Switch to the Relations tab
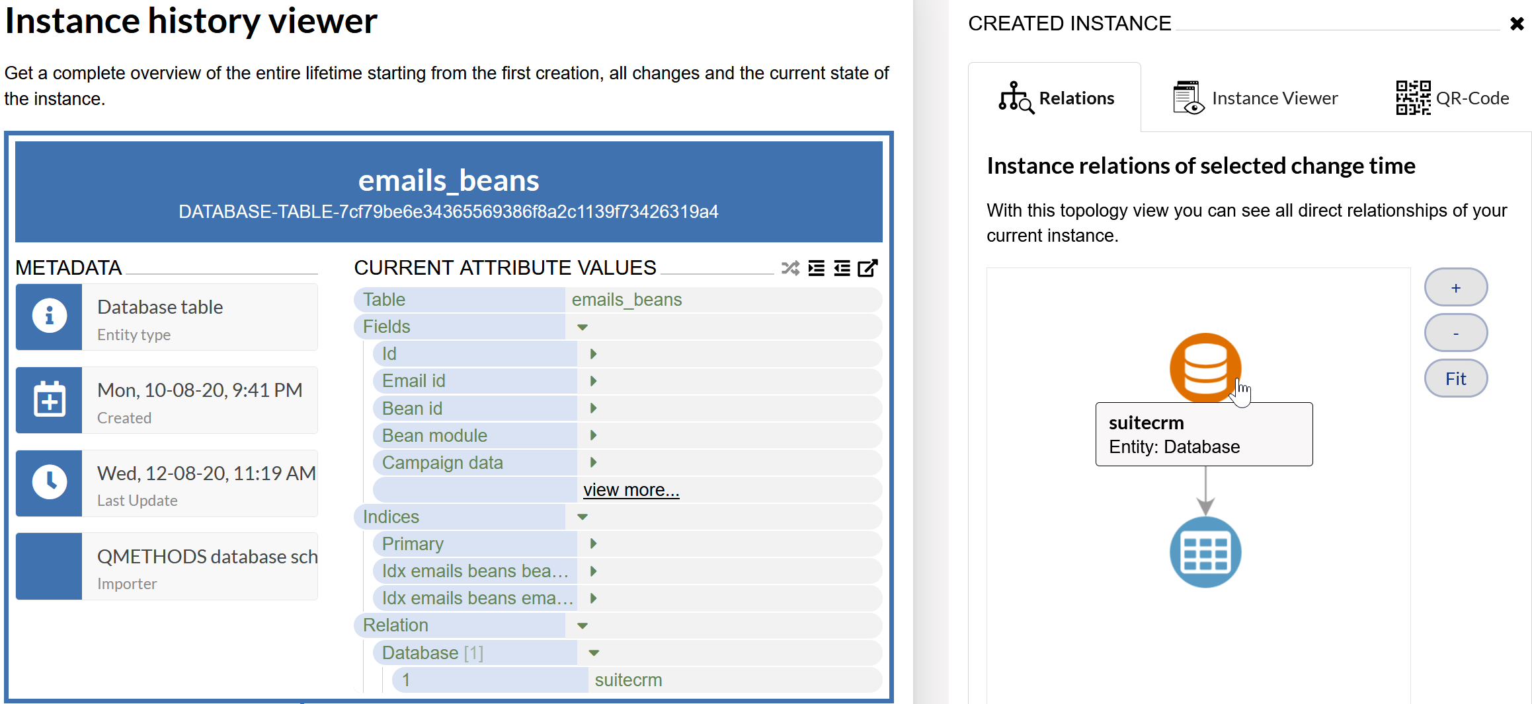 pos(1055,98)
